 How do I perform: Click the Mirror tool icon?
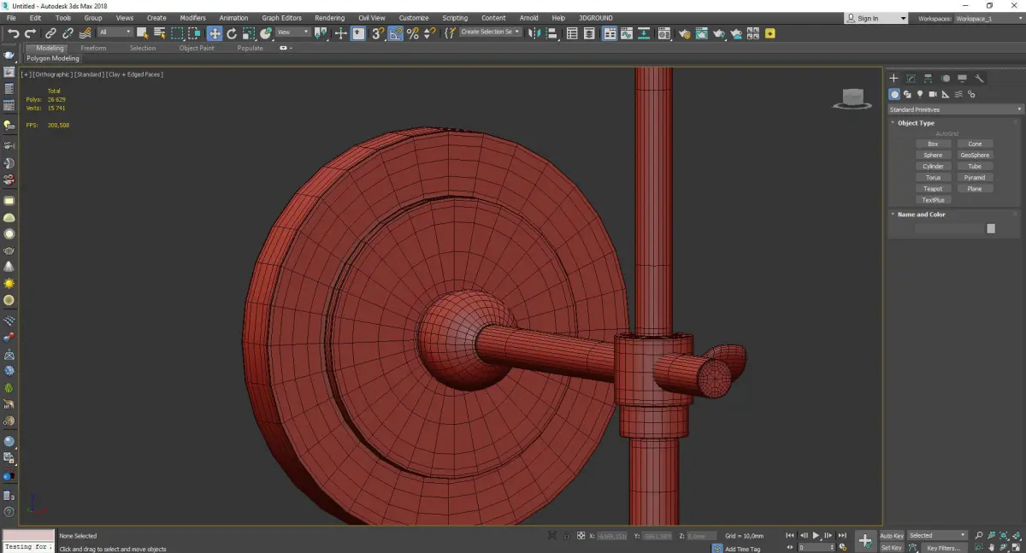click(x=534, y=33)
